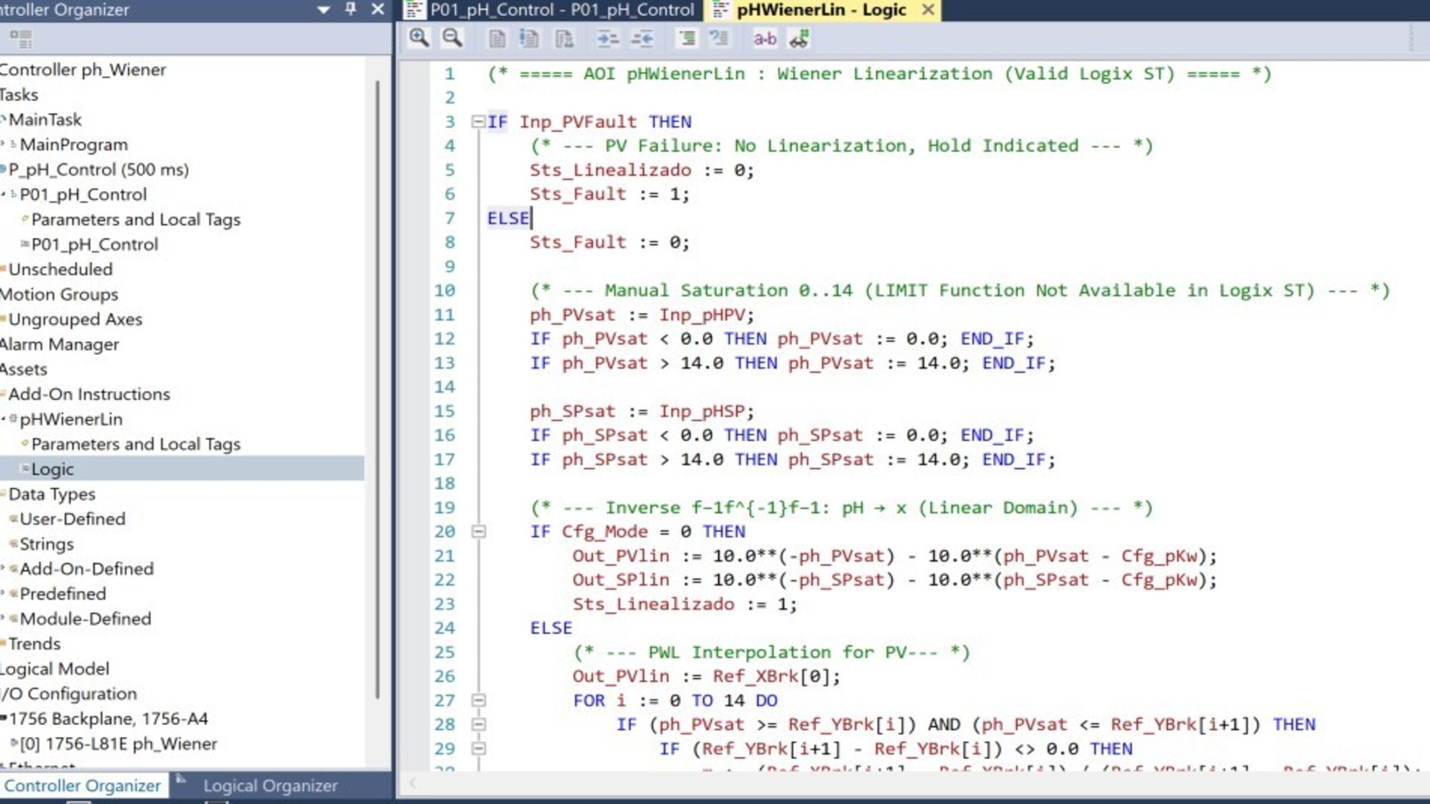Open Parameters and Local Tags under pHWienerLin
The width and height of the screenshot is (1430, 804).
point(136,444)
